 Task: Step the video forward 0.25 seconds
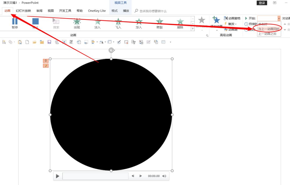140,176
